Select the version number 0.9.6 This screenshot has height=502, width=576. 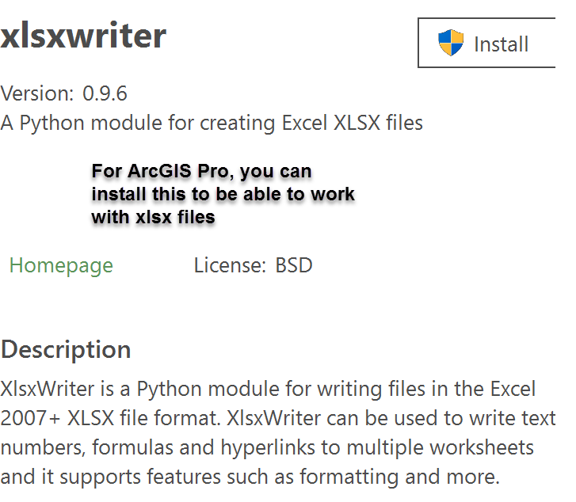pos(105,93)
